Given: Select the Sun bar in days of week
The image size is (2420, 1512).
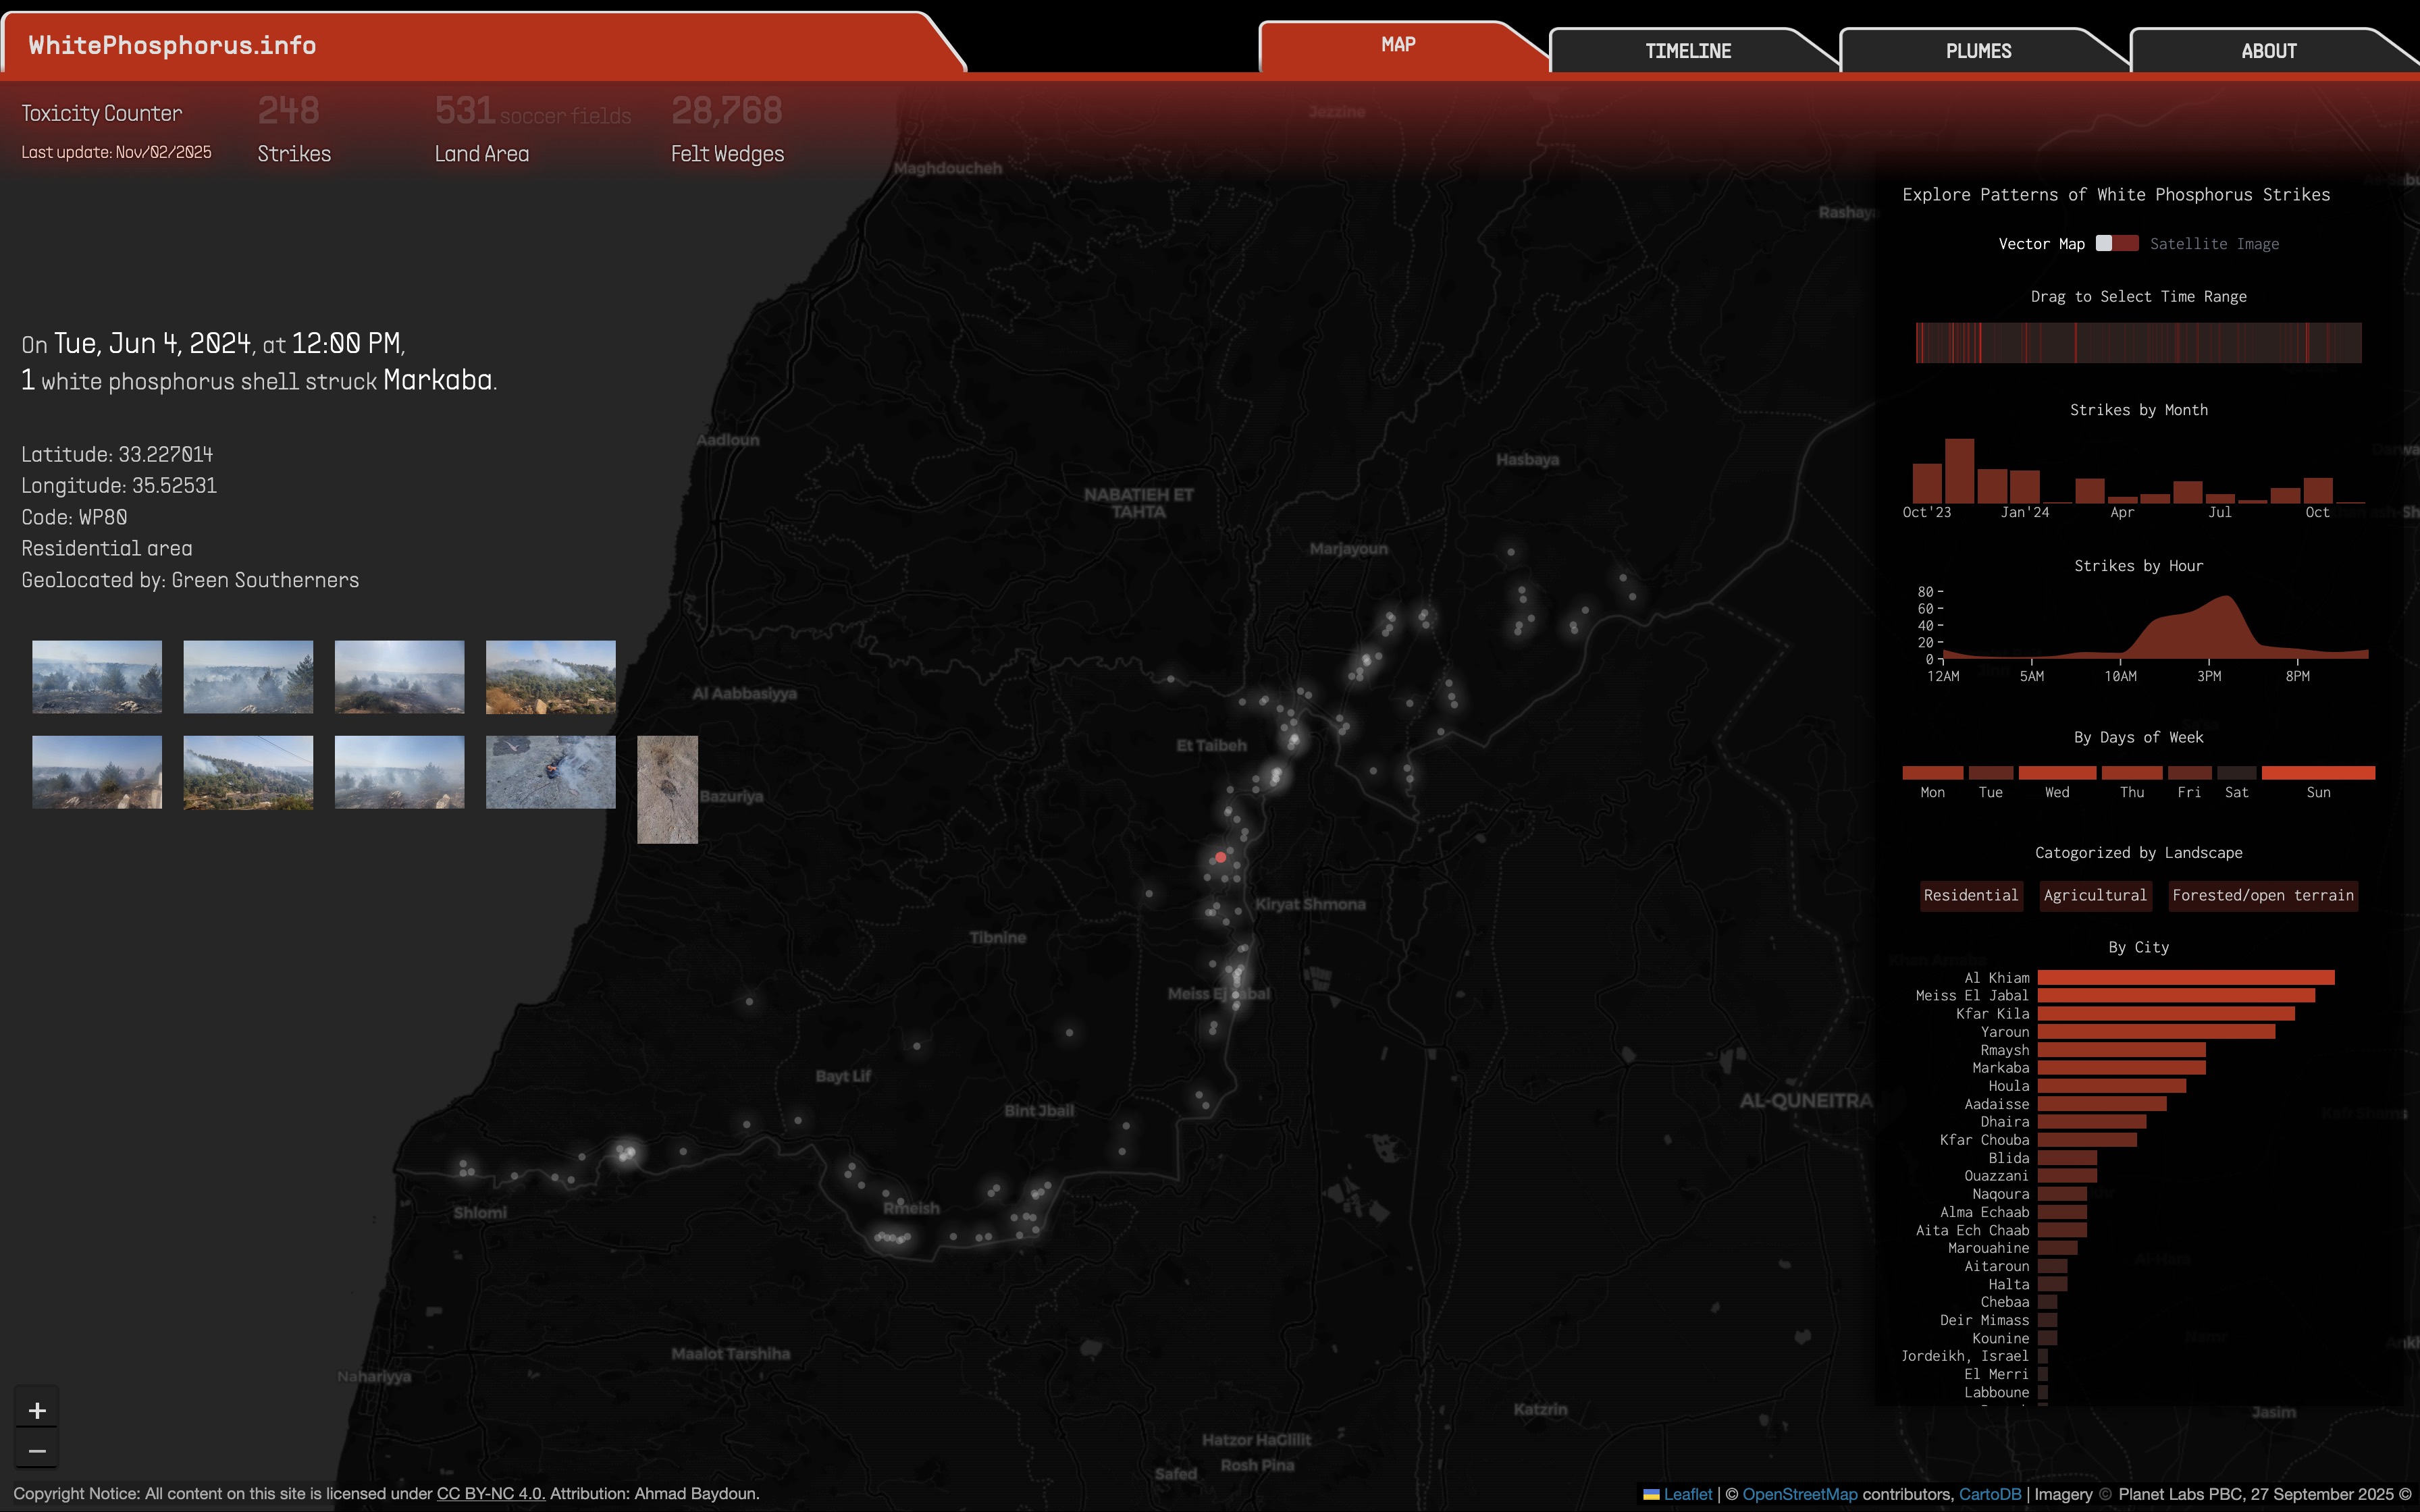Looking at the screenshot, I should click(x=2317, y=773).
